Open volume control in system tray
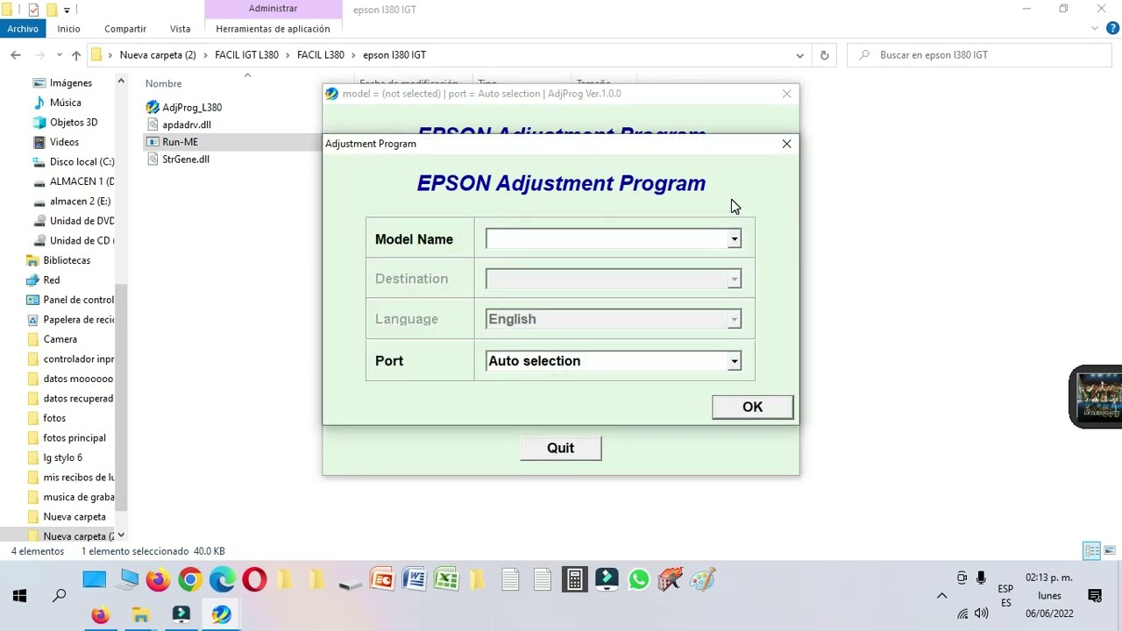Screen dimensions: 1122x631 click(x=981, y=613)
